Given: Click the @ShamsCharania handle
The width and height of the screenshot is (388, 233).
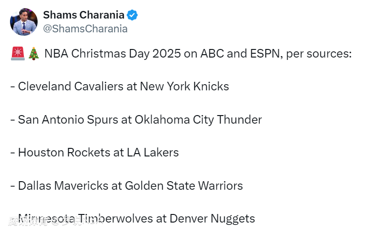Looking at the screenshot, I should click(x=85, y=29).
